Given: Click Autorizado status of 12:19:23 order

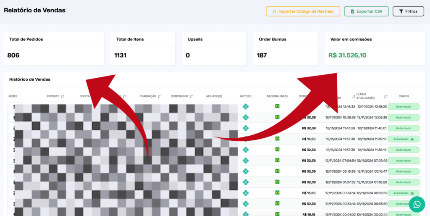Looking at the screenshot, I should (x=403, y=107).
